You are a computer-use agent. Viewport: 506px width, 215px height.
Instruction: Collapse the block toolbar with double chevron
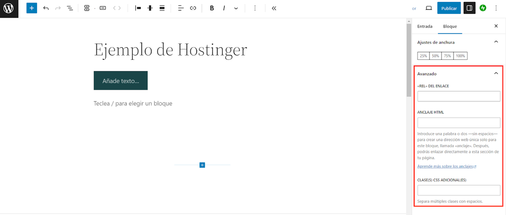coord(274,8)
